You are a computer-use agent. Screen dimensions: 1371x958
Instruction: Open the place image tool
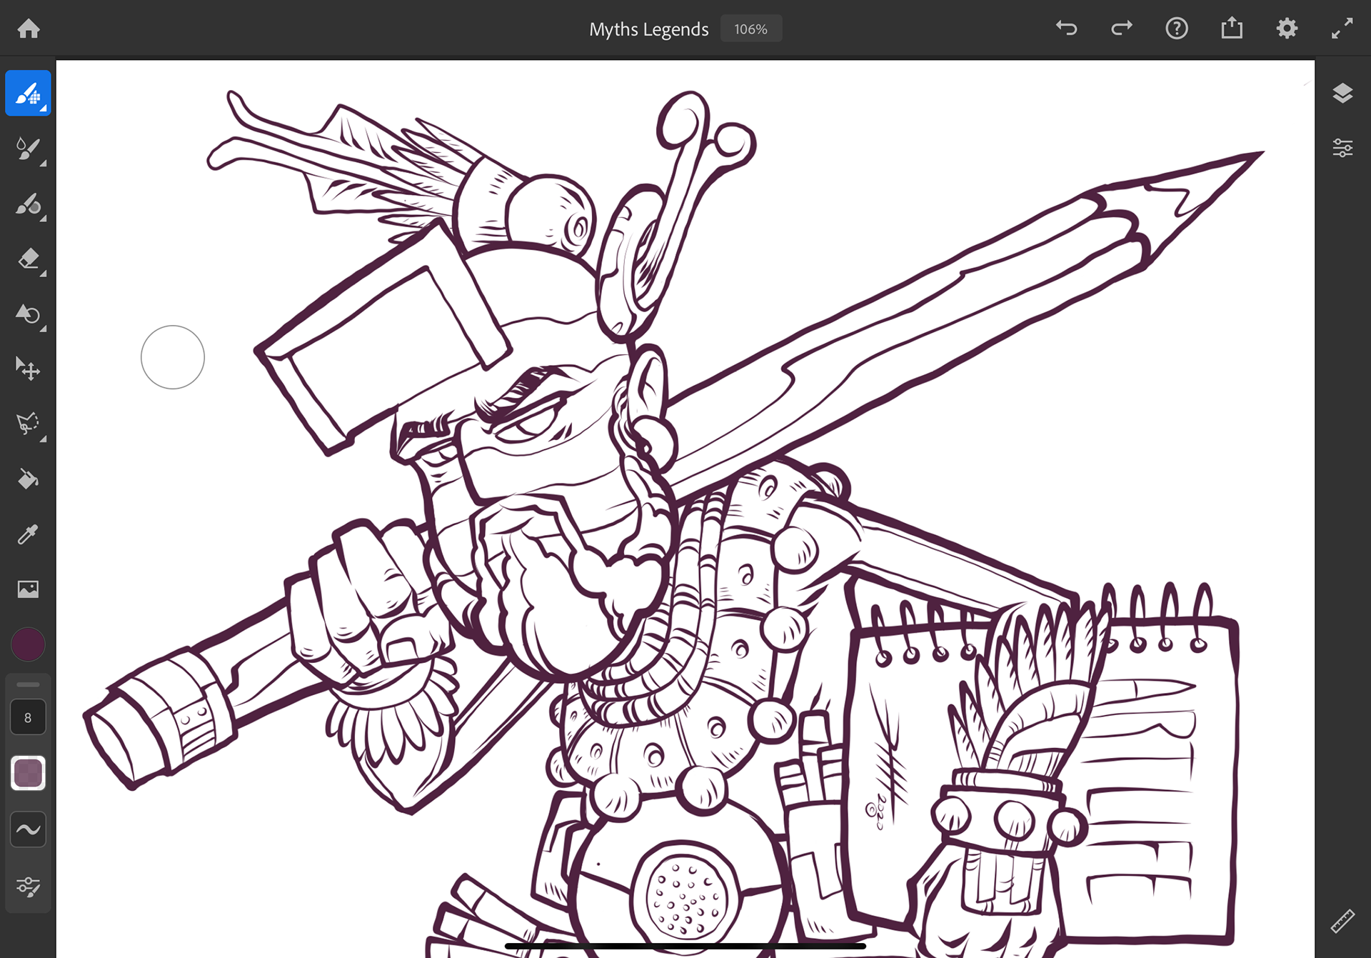pos(28,589)
